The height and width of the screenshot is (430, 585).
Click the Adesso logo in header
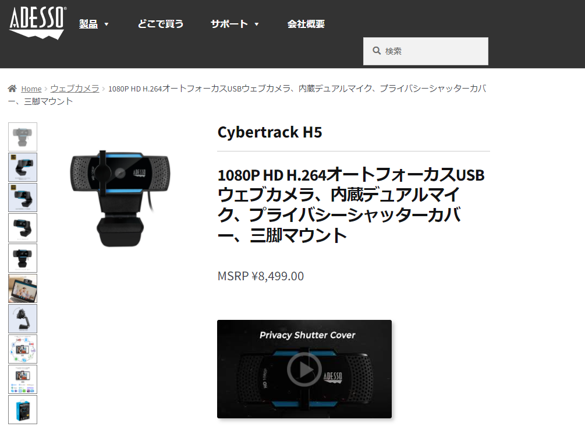(x=37, y=22)
